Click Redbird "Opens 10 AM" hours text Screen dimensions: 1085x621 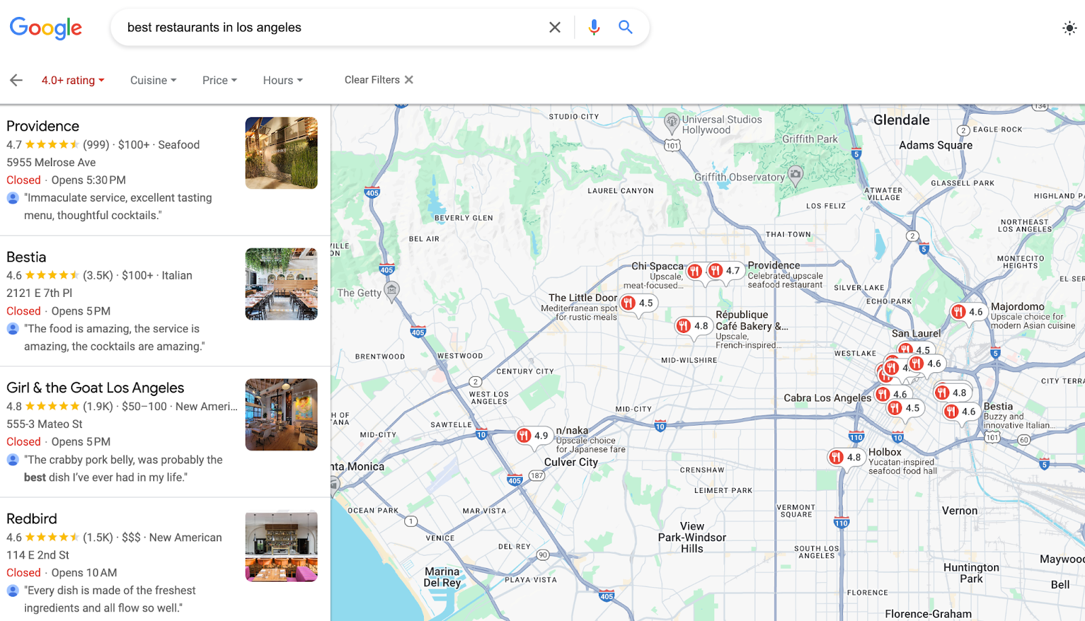84,573
